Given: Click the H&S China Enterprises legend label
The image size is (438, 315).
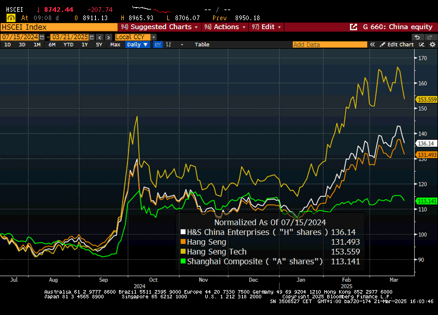Looking at the screenshot, I should pos(257,232).
